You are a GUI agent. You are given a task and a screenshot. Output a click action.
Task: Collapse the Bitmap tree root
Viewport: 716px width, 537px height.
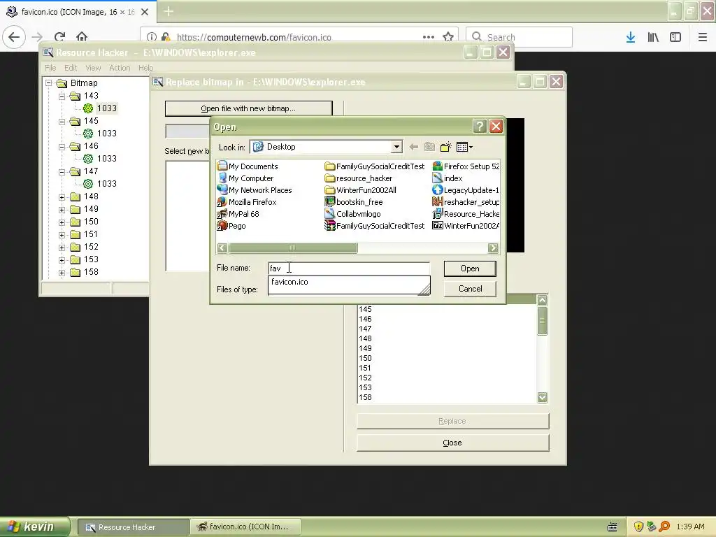(49, 83)
